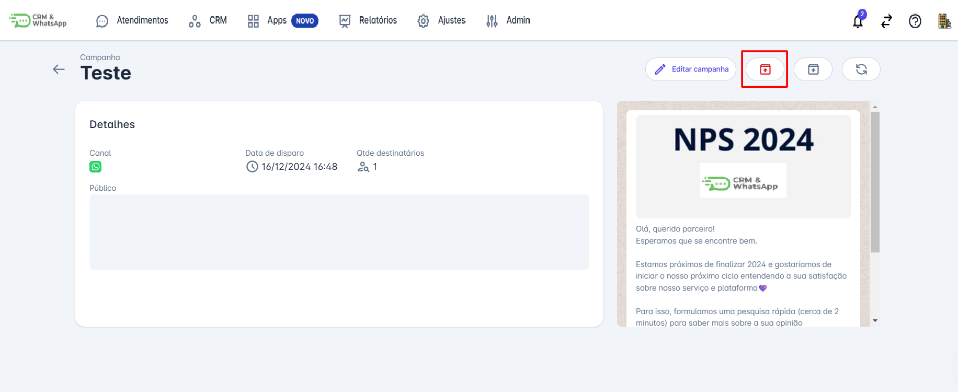Open the CRM menu item
The image size is (958, 392).
[208, 20]
